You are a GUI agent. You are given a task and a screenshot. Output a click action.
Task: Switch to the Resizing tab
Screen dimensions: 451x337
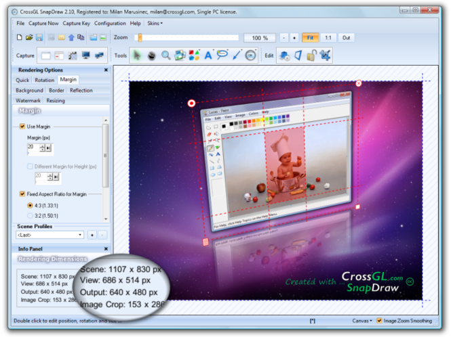click(x=56, y=100)
